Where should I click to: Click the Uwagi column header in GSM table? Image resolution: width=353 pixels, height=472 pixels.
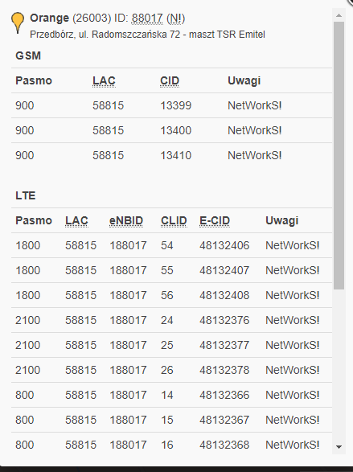click(x=244, y=80)
